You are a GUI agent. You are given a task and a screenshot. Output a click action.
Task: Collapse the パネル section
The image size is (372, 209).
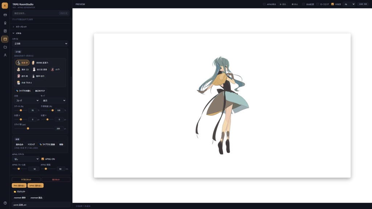18,33
